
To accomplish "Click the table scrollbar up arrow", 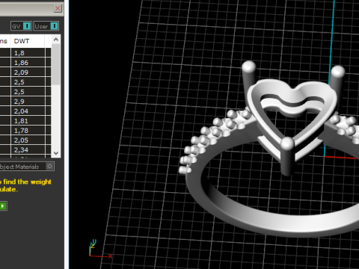I will [x=56, y=40].
